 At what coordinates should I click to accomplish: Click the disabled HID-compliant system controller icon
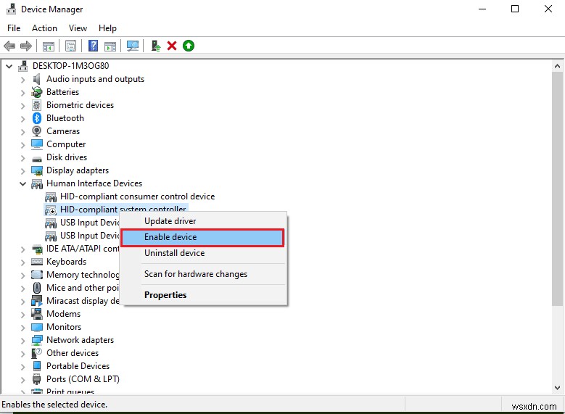coord(51,210)
